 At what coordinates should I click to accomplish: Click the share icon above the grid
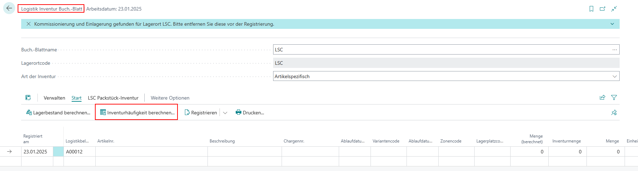point(602,97)
